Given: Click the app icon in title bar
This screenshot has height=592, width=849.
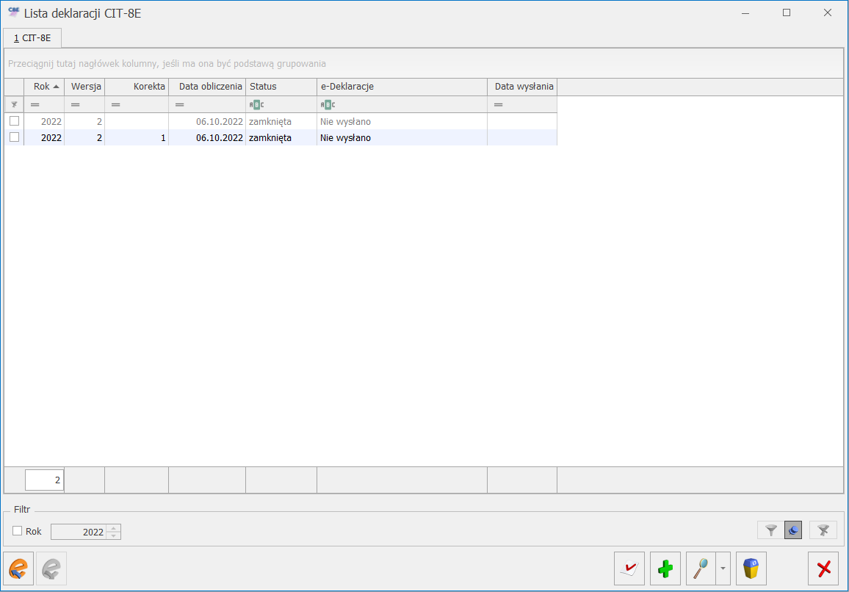Looking at the screenshot, I should 13,12.
